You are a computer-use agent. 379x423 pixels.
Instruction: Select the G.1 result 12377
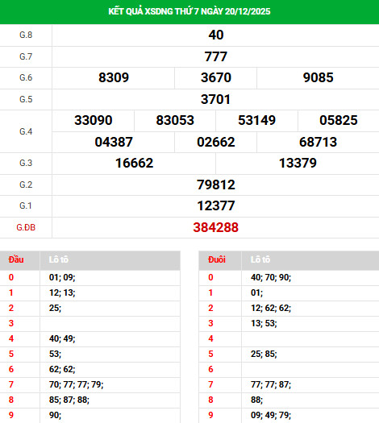216,205
